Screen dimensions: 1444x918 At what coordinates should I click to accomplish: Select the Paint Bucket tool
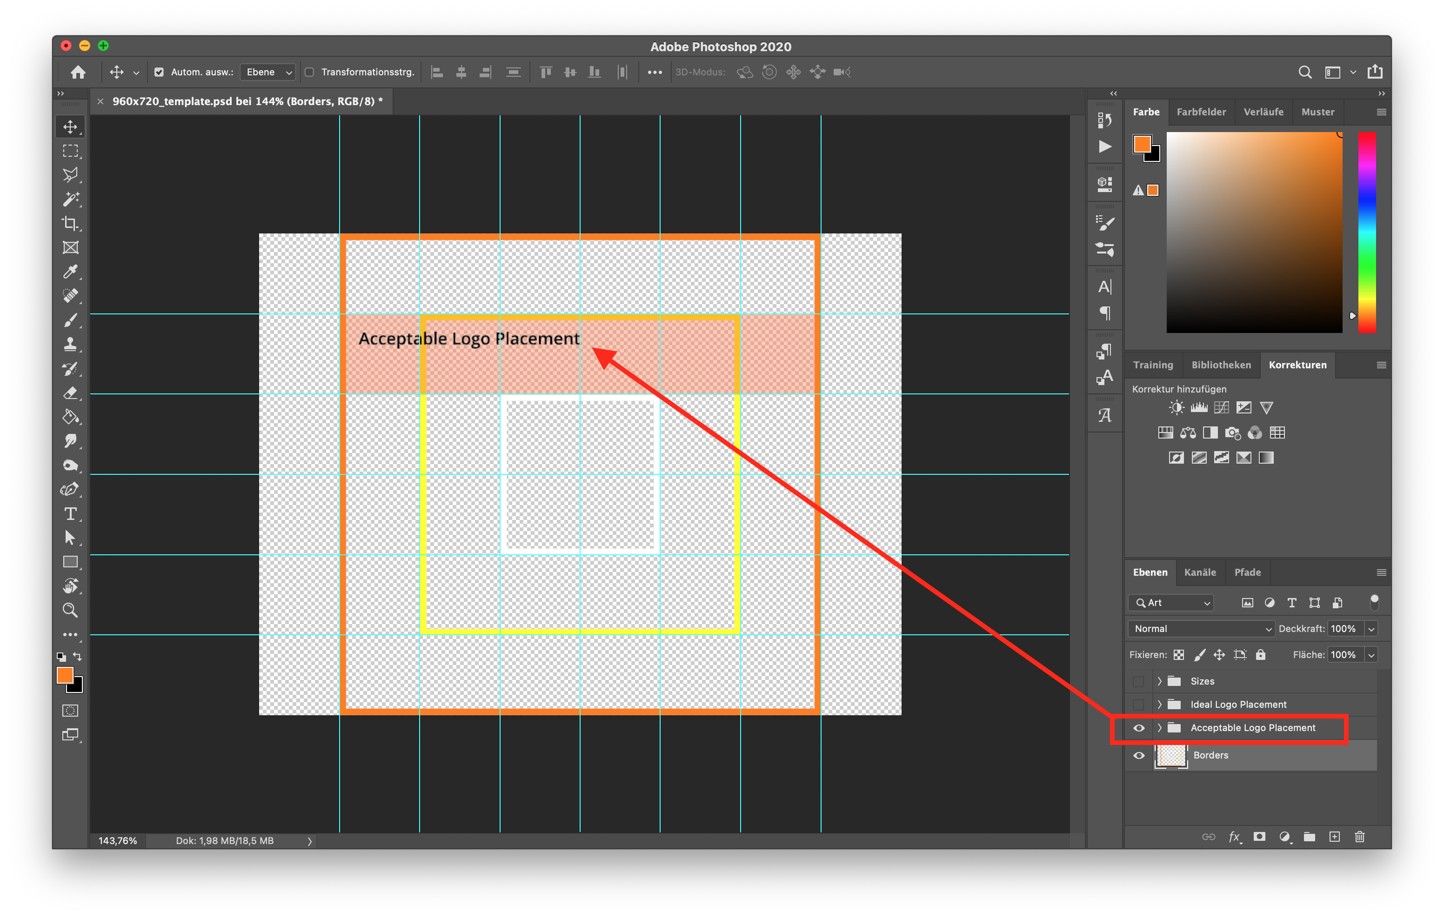coord(70,417)
